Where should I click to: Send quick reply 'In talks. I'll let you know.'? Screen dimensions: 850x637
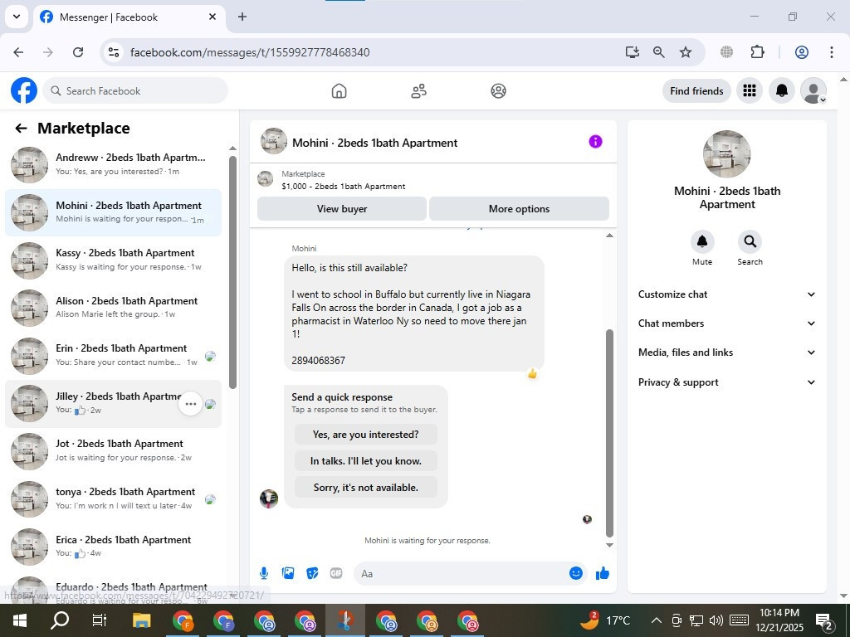365,461
